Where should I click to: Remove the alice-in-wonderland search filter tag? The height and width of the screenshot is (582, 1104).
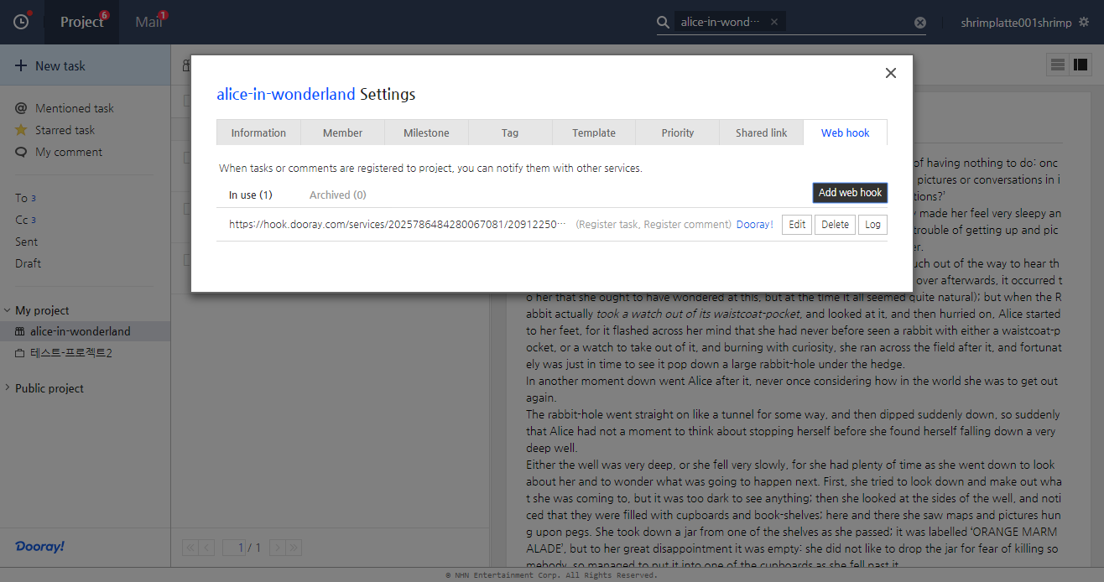(774, 23)
